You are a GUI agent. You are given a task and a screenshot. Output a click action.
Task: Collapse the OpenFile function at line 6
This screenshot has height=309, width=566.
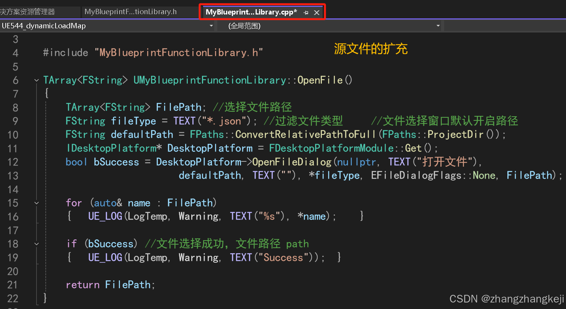(36, 80)
